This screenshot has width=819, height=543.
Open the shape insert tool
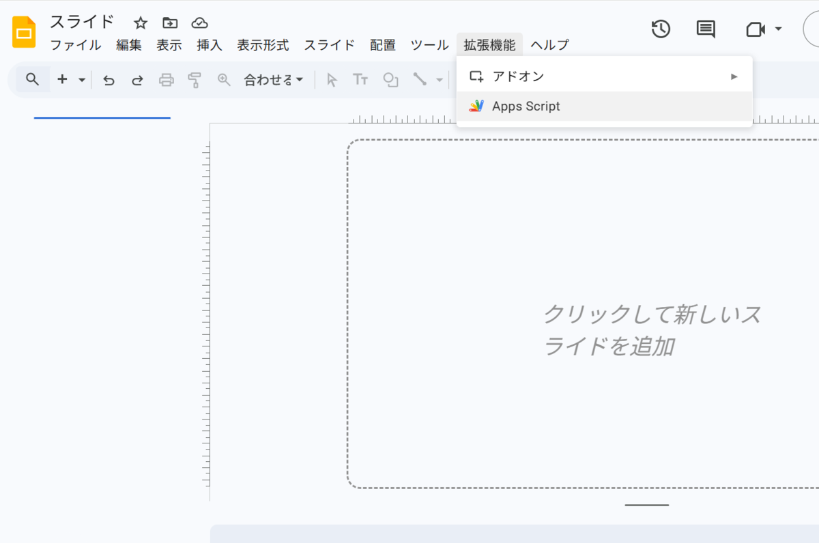(x=390, y=80)
